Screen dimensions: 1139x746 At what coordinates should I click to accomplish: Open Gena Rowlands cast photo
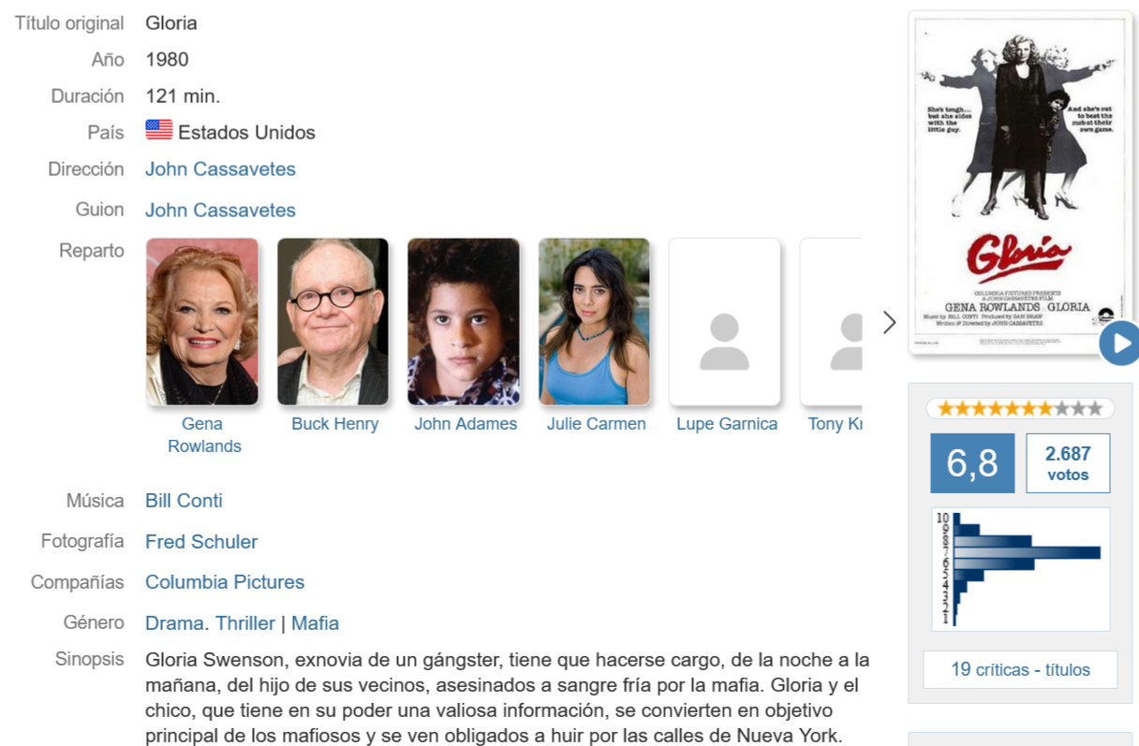[202, 321]
